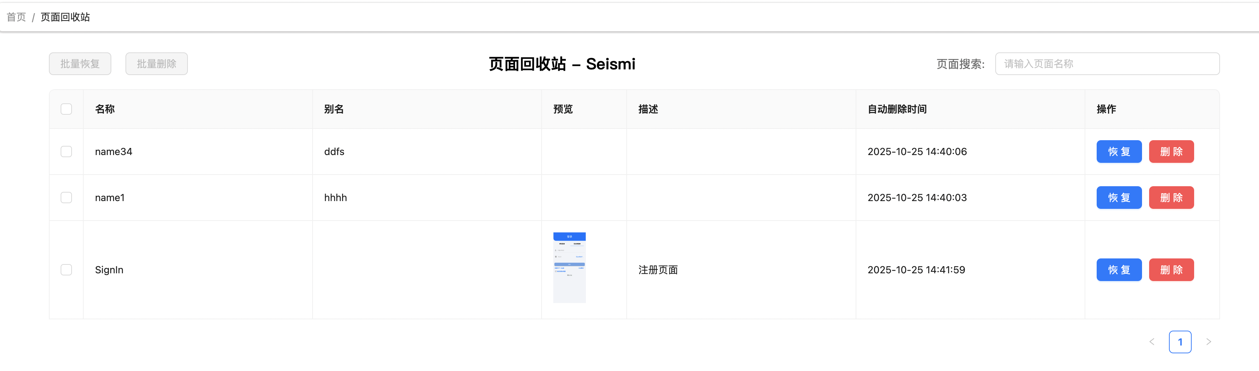Check the checkbox for row name34
This screenshot has width=1259, height=371.
tap(67, 151)
